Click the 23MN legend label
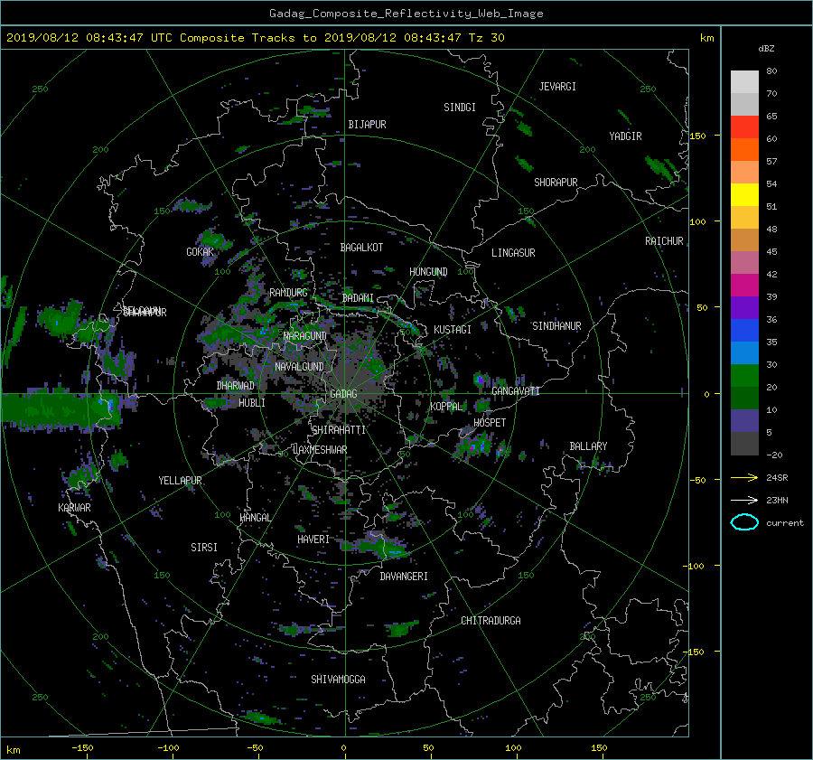Image resolution: width=813 pixels, height=760 pixels. click(777, 501)
